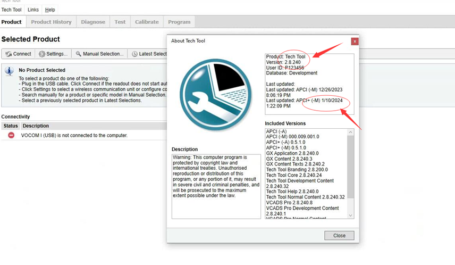Click the 'Connectivity' section label
The image size is (455, 265).
[x=15, y=117]
